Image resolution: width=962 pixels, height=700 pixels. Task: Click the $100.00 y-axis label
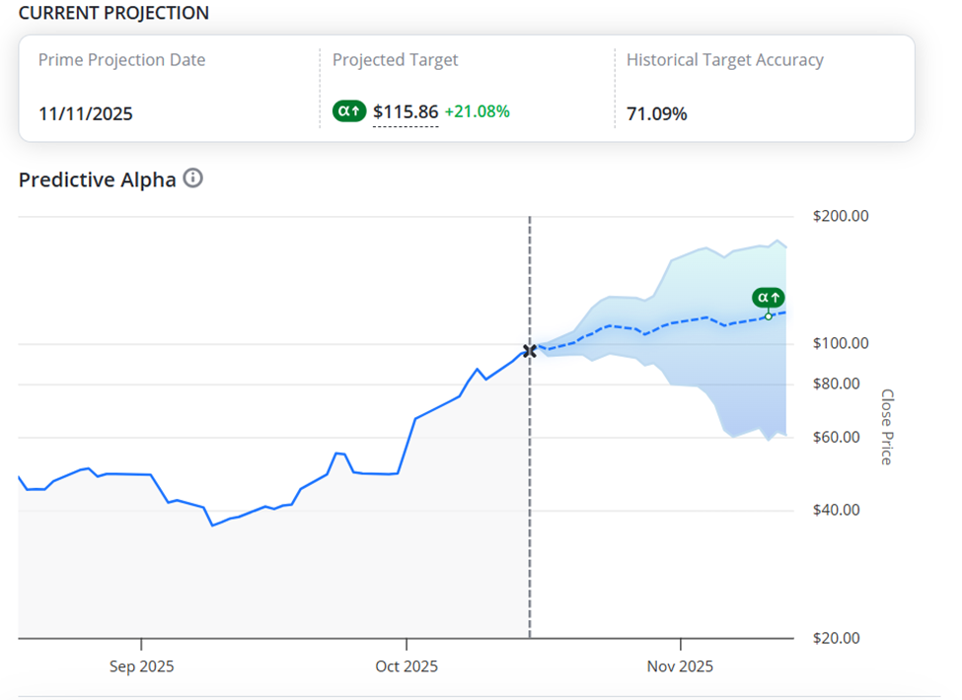pos(840,343)
